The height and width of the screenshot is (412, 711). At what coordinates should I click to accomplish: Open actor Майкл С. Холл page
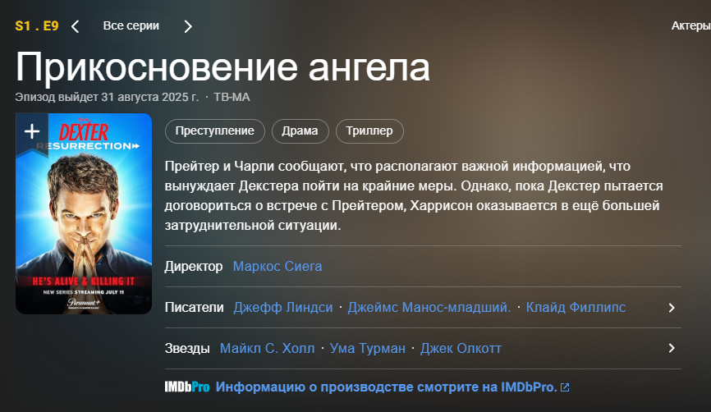tap(267, 349)
